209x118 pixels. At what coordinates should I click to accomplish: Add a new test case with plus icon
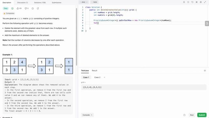pos(104,77)
